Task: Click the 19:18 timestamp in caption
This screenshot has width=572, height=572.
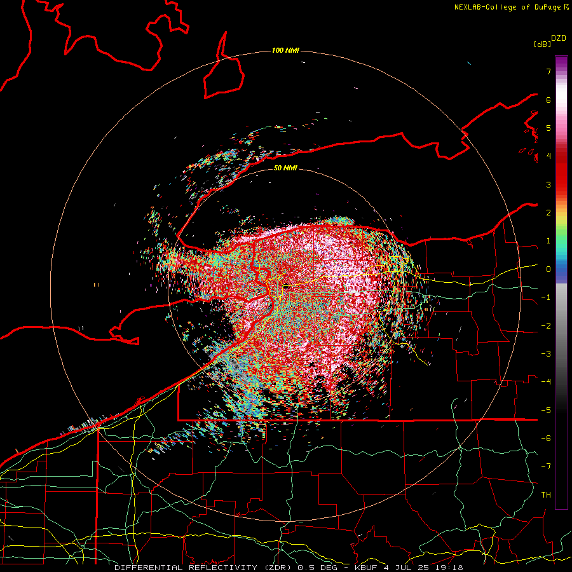Action: tap(448, 568)
